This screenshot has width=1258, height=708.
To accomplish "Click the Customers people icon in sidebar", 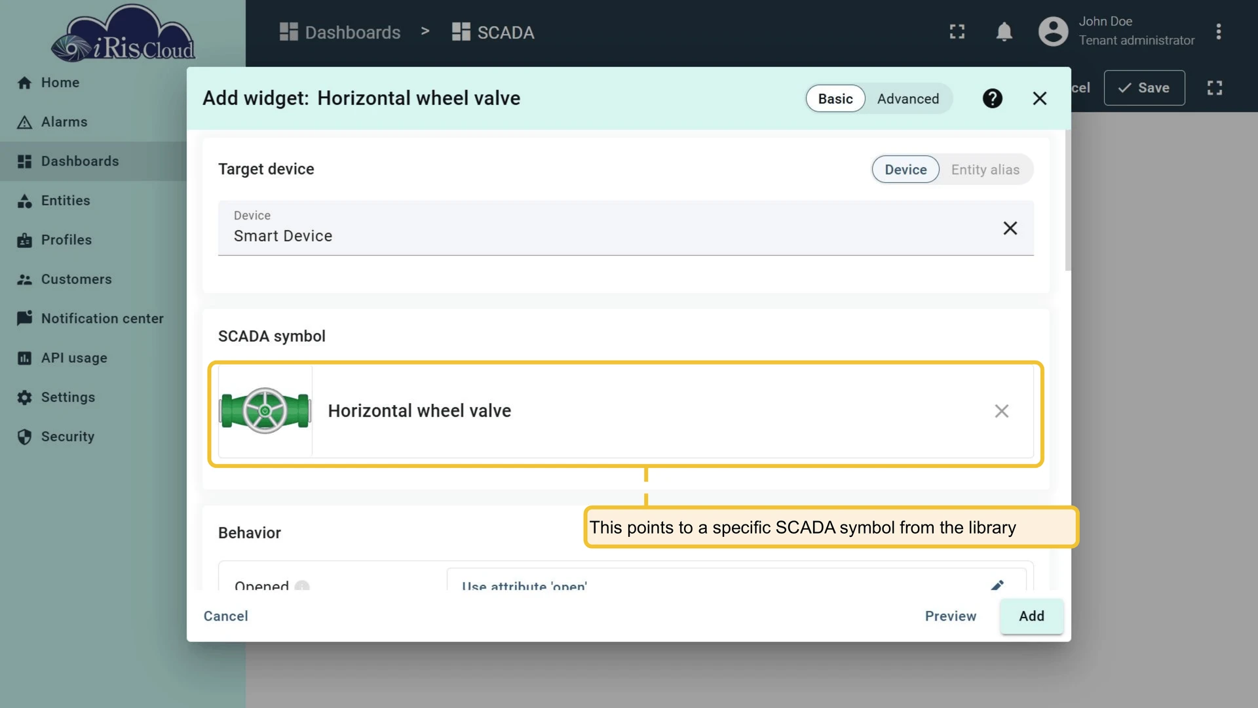I will click(24, 279).
